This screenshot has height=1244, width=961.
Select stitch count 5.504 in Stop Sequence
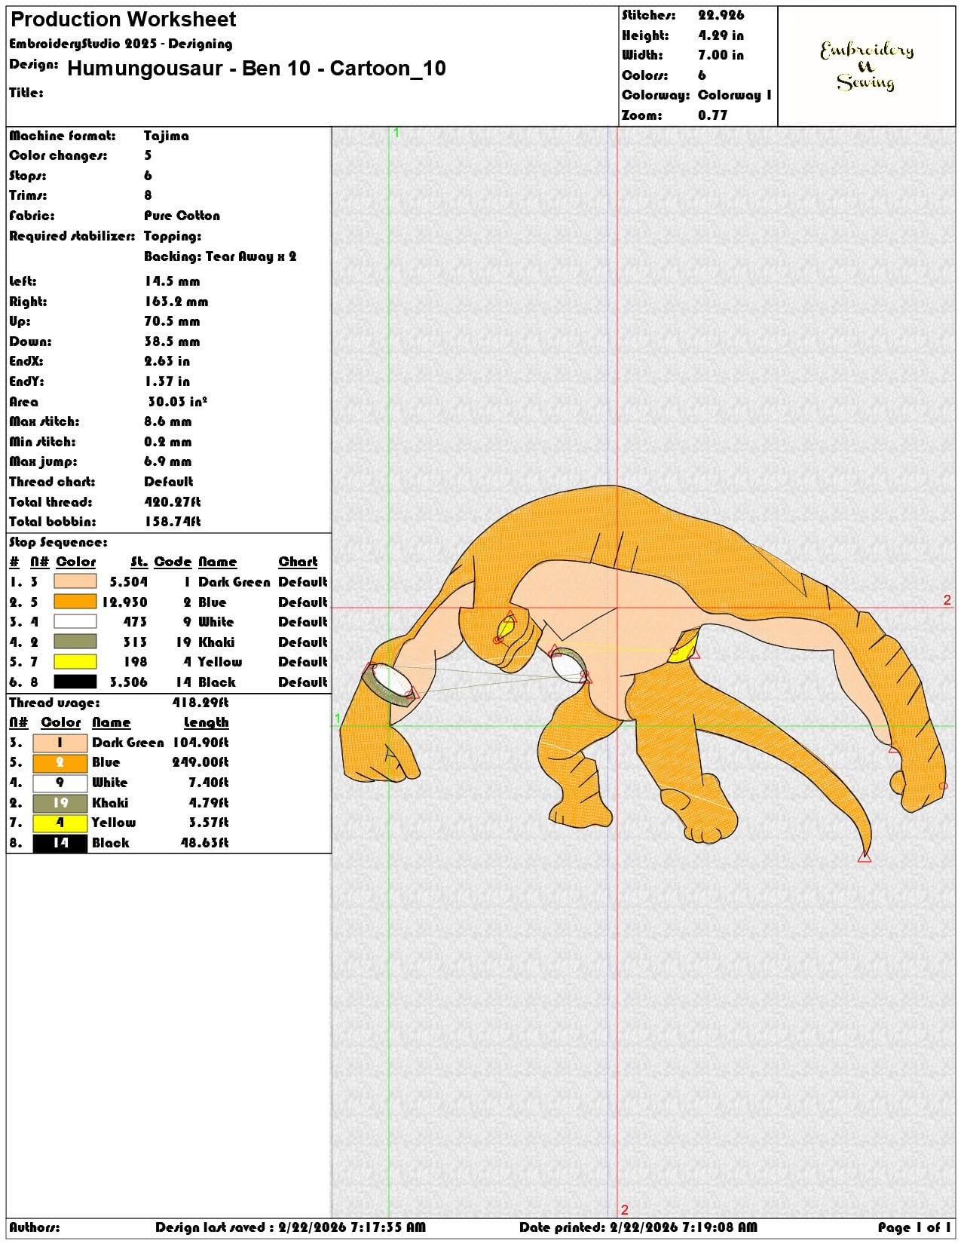point(128,582)
